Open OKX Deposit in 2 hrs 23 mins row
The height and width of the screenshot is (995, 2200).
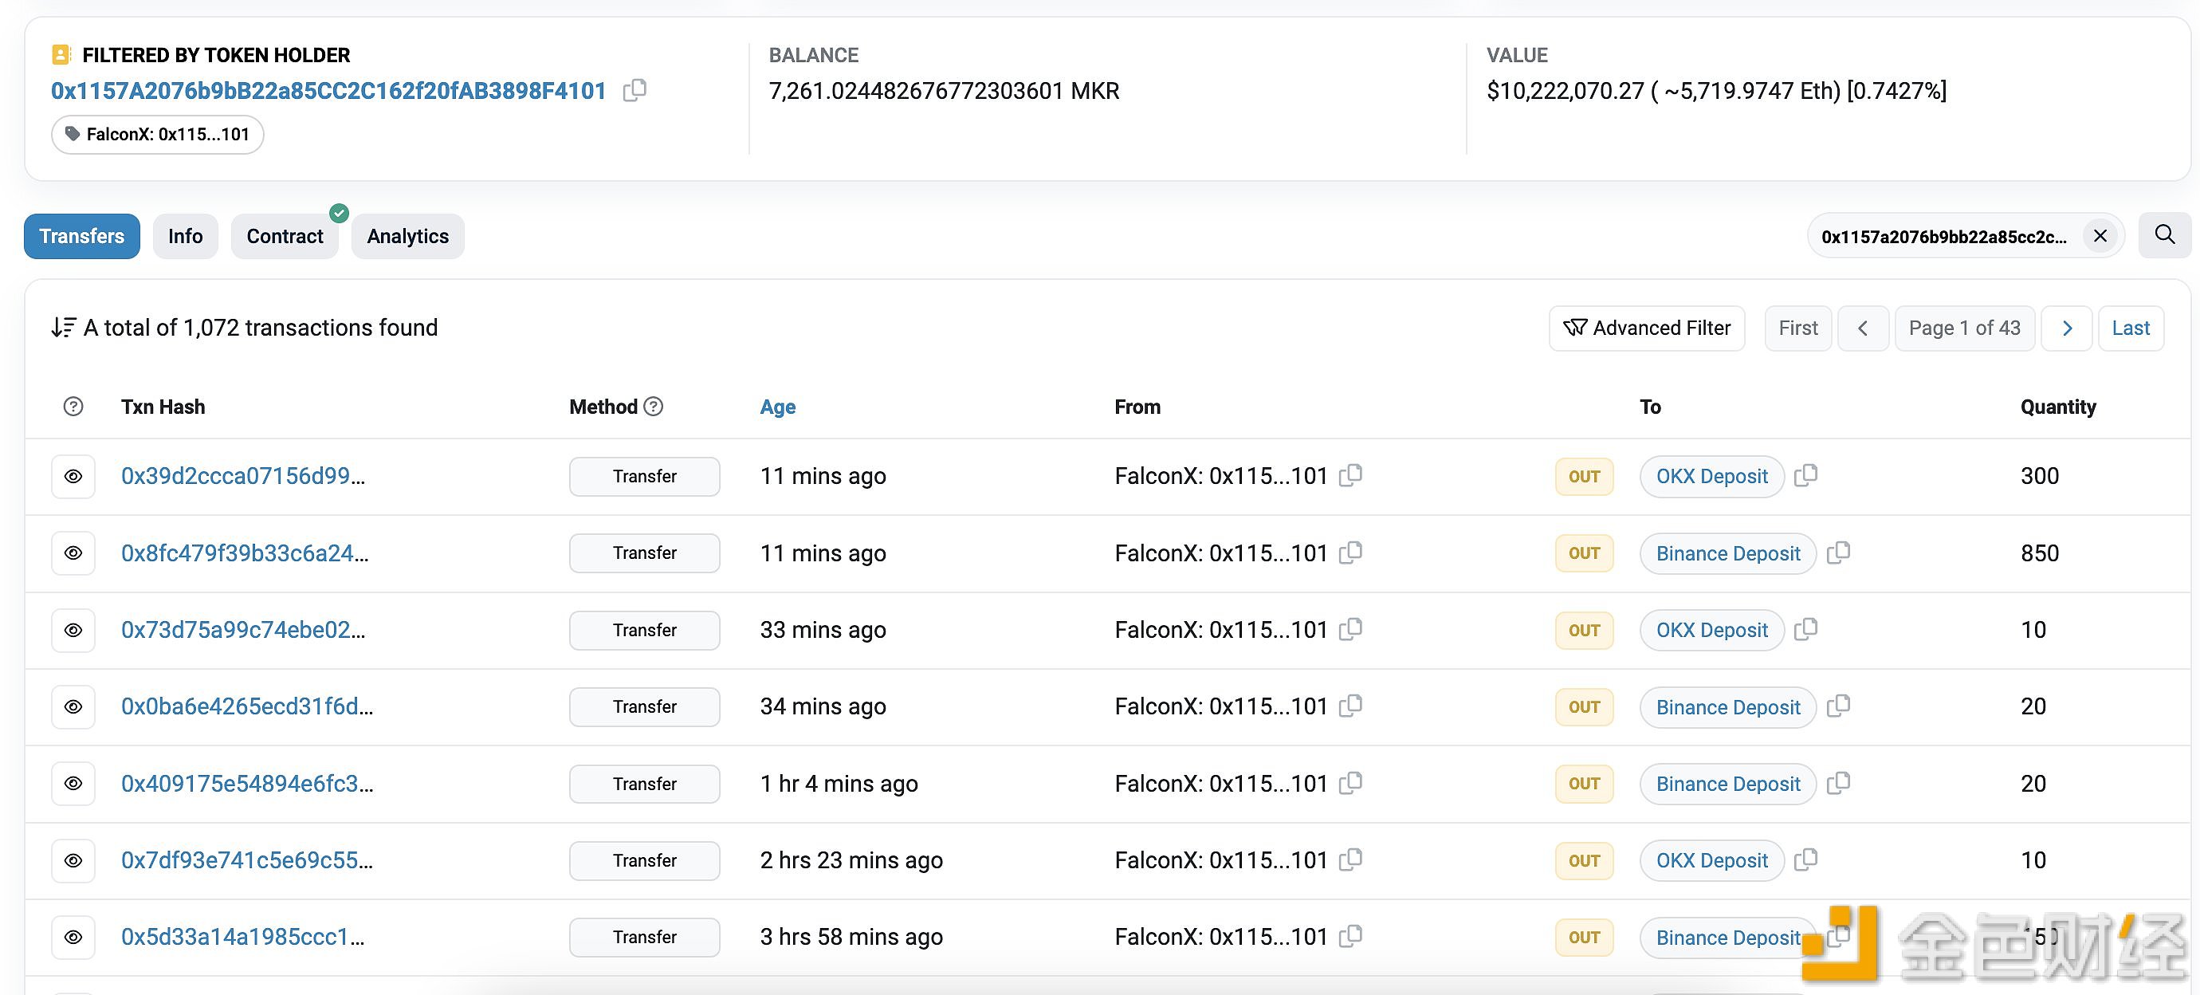tap(1711, 861)
